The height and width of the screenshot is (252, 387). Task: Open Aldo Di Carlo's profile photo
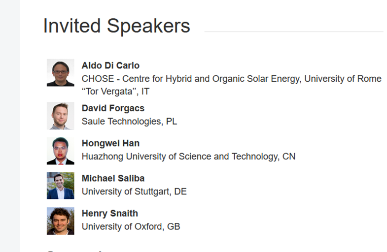[x=61, y=73]
